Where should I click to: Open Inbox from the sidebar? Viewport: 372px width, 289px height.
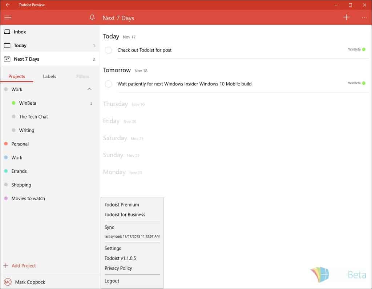(20, 32)
